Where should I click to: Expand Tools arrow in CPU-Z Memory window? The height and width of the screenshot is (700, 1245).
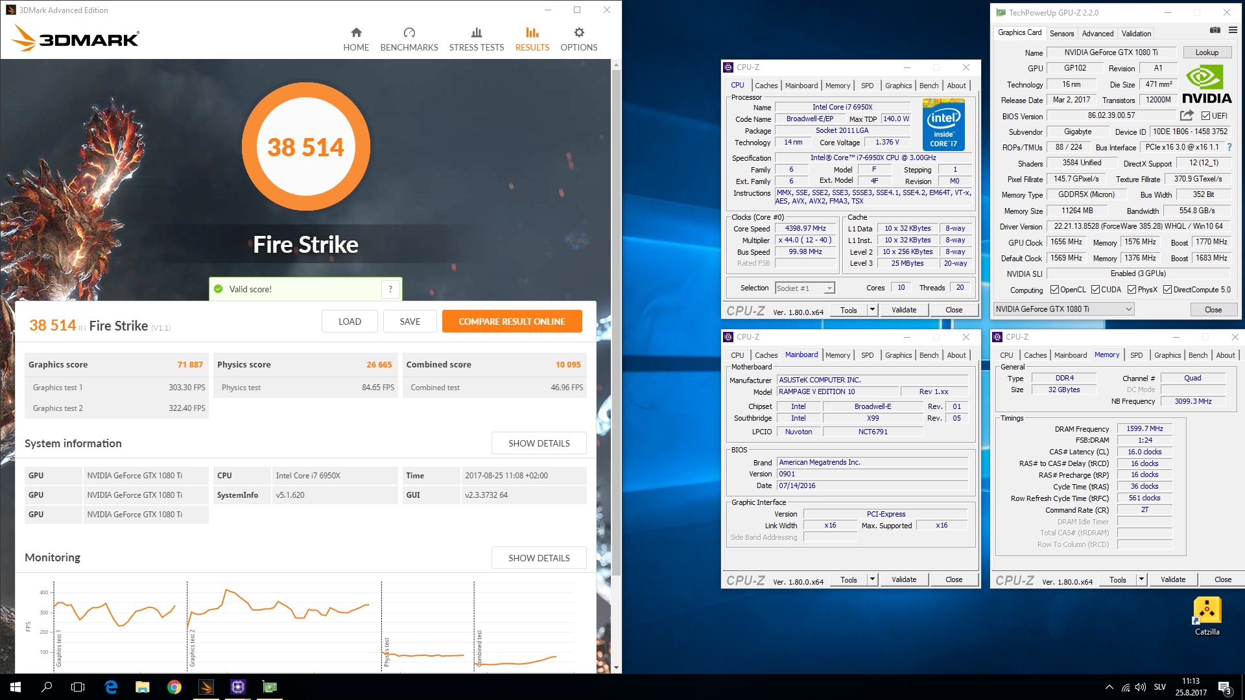click(1141, 579)
